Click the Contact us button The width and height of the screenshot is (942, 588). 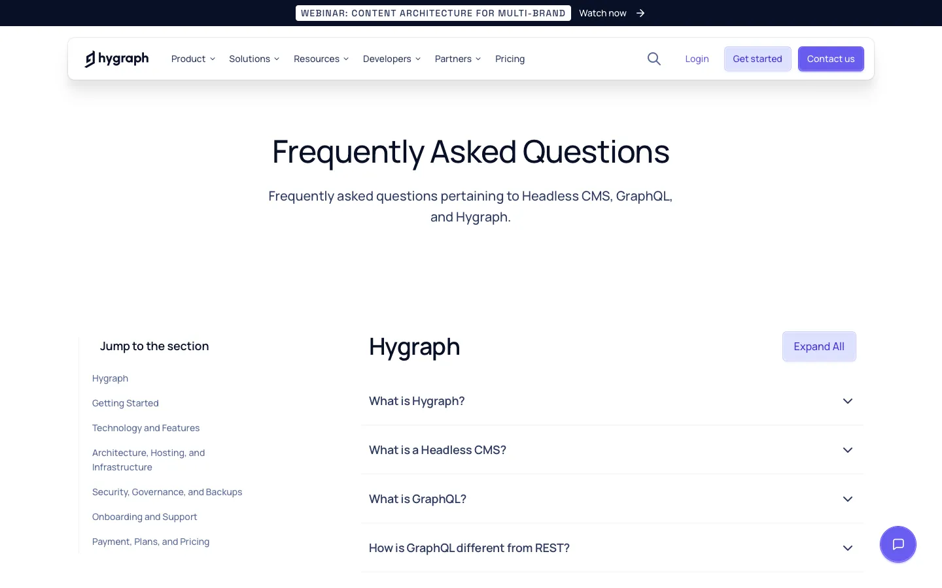[831, 59]
